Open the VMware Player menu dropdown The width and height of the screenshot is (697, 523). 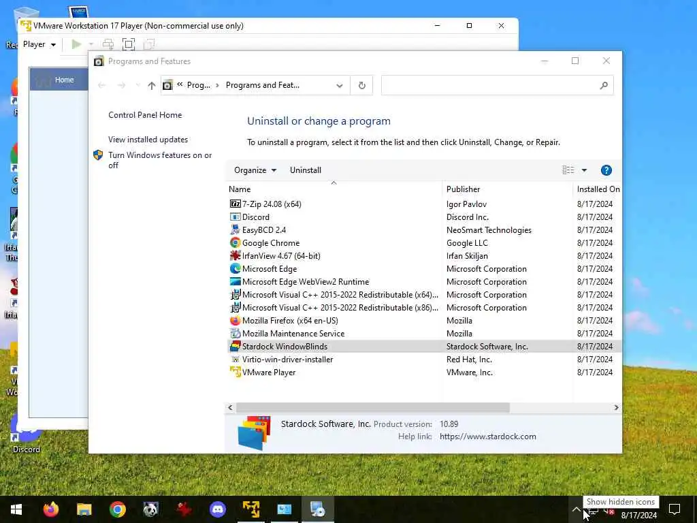point(39,44)
